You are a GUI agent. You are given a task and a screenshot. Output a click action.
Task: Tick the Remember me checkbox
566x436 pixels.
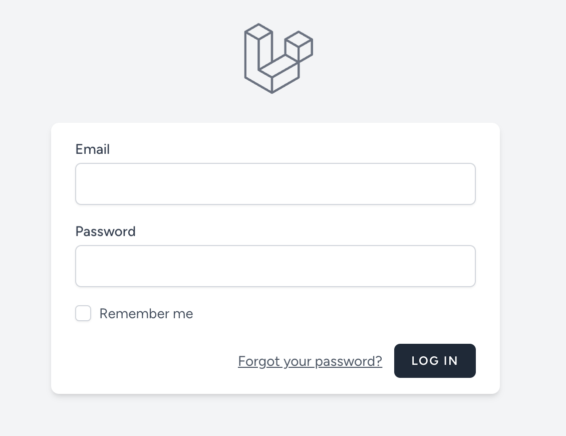pos(83,314)
